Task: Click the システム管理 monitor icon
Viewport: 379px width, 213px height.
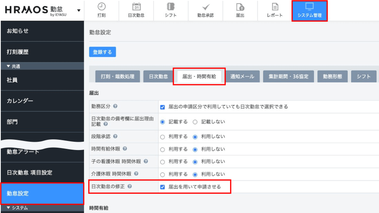Action: (310, 7)
